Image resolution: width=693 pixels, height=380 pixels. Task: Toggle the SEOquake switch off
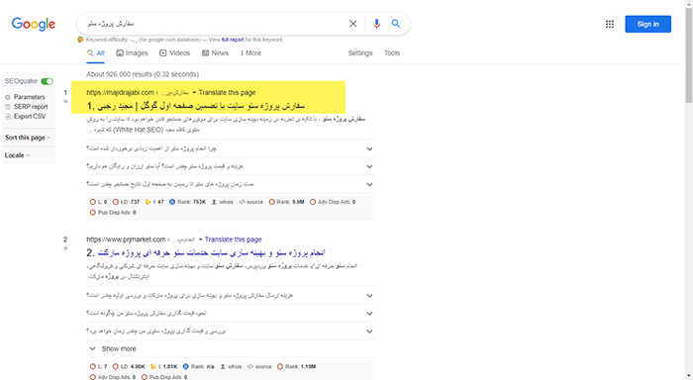point(47,81)
